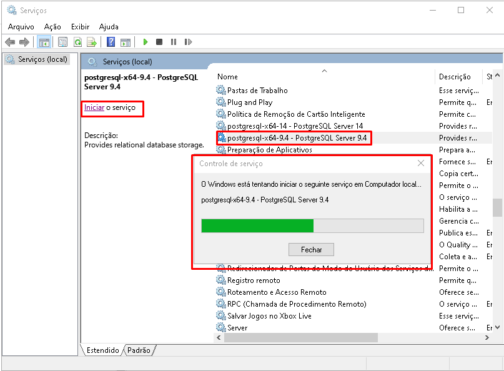
Task: Open the Help icon in the toolbar
Action: coord(111,42)
